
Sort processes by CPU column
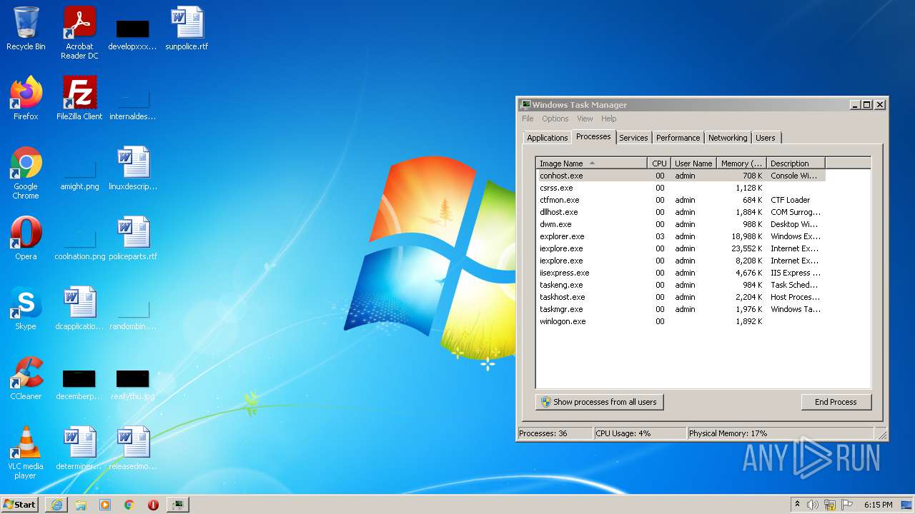click(659, 163)
